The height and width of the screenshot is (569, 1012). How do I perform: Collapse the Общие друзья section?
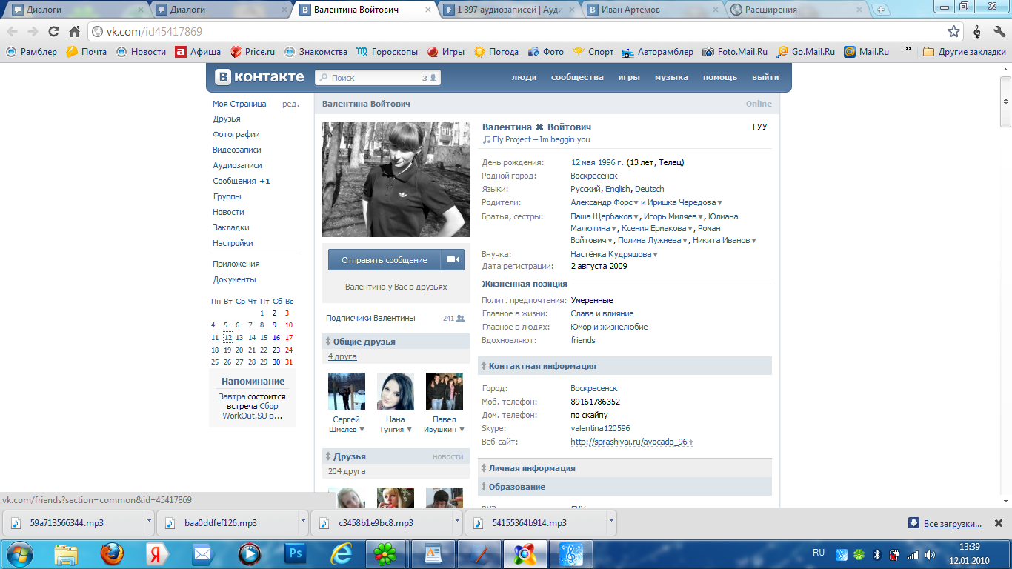(328, 342)
